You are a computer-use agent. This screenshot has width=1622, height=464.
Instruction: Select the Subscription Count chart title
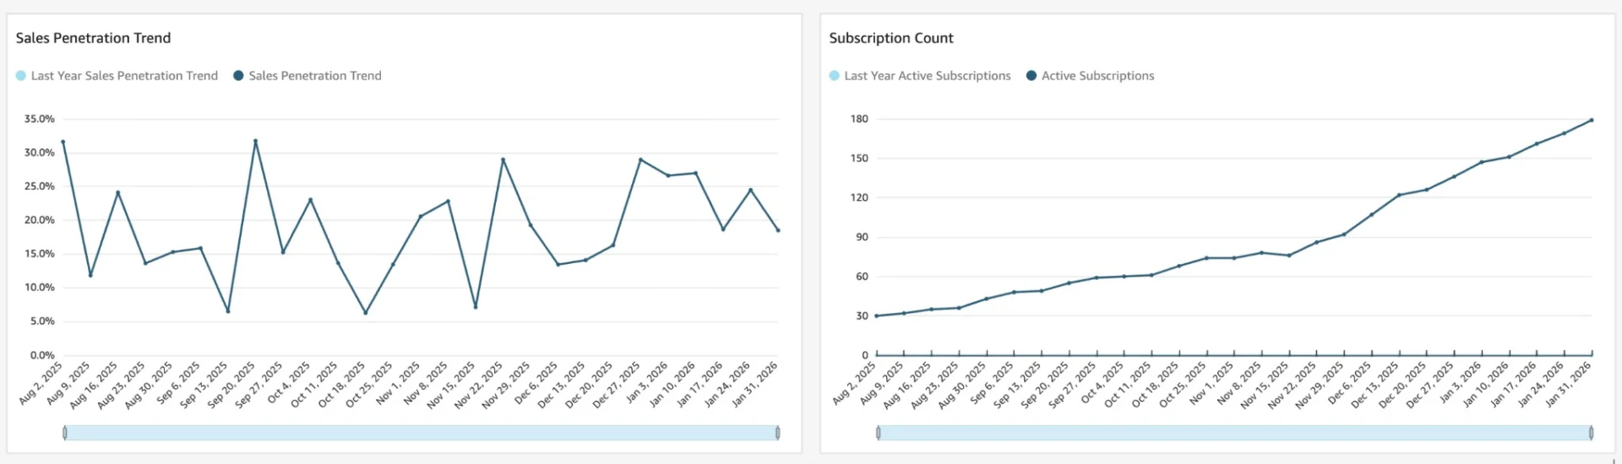[x=890, y=38]
